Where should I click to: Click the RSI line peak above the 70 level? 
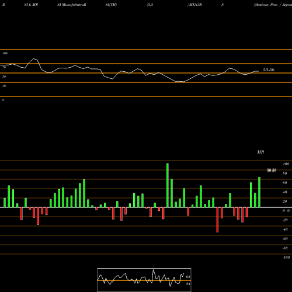tap(34, 58)
